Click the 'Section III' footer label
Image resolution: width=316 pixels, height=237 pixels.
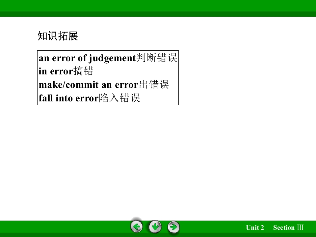pyautogui.click(x=288, y=227)
